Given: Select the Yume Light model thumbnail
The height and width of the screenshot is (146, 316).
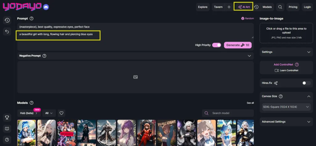Looking at the screenshot, I should [166, 133].
